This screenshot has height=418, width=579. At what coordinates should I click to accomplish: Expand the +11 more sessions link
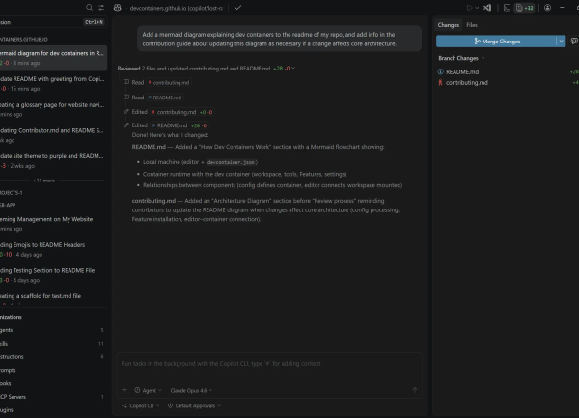[44, 181]
